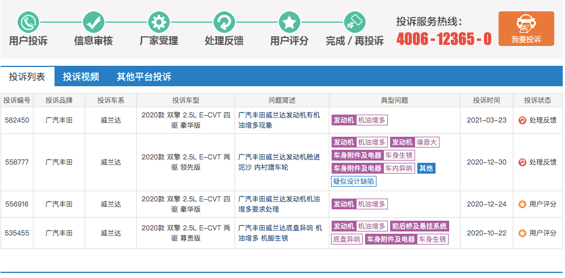Click the 投诉品牌 column header

tap(58, 100)
